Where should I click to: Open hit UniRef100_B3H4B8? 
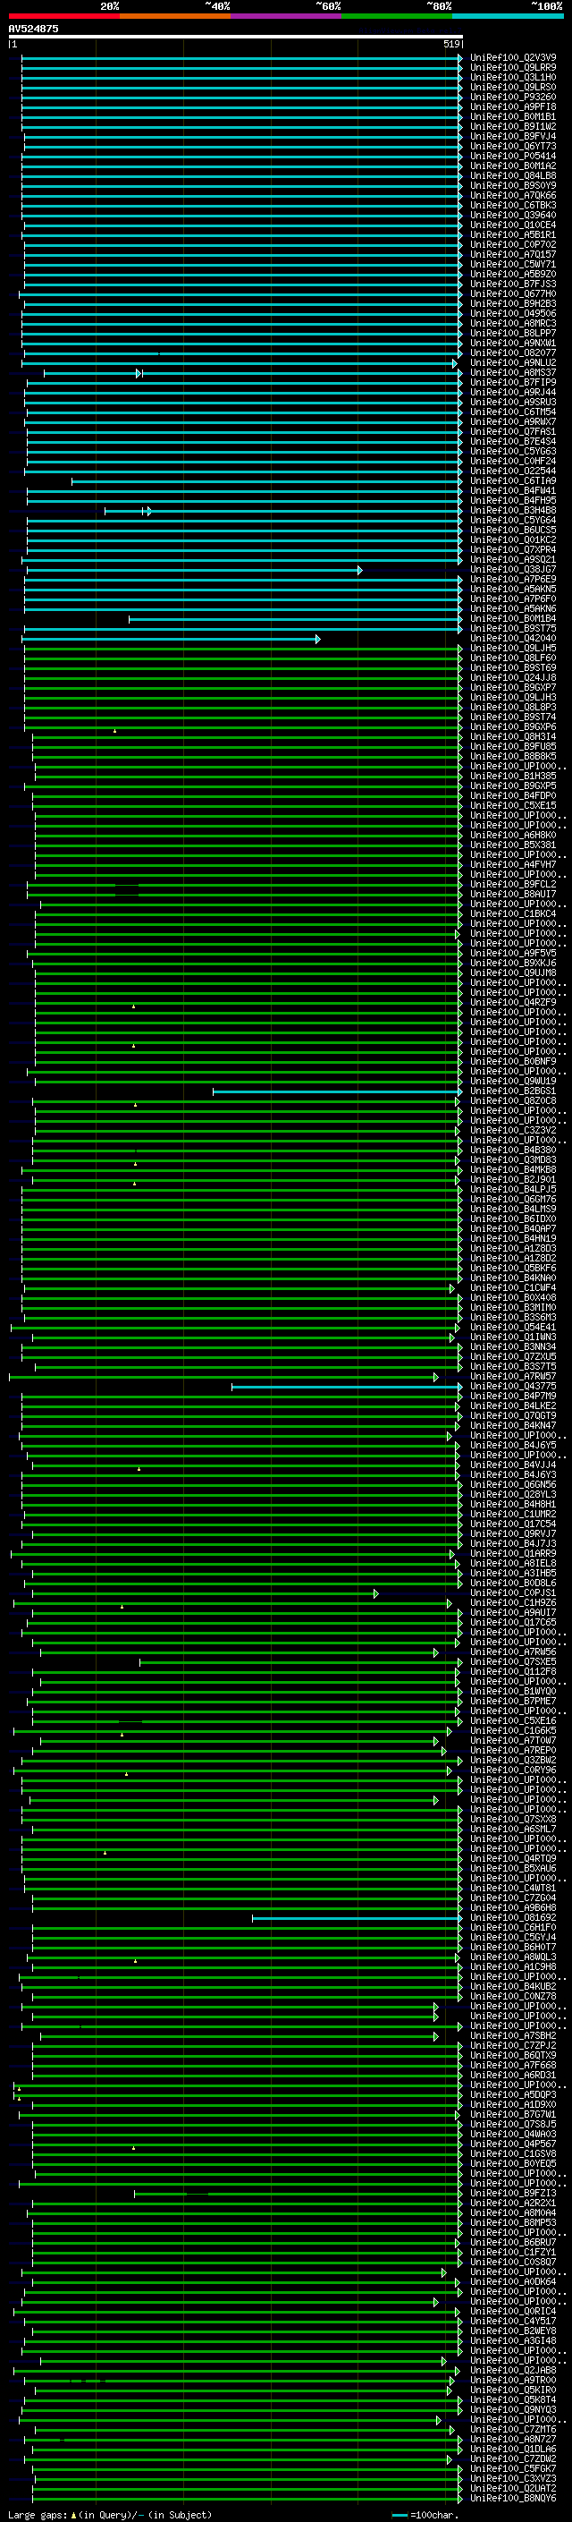[x=513, y=511]
